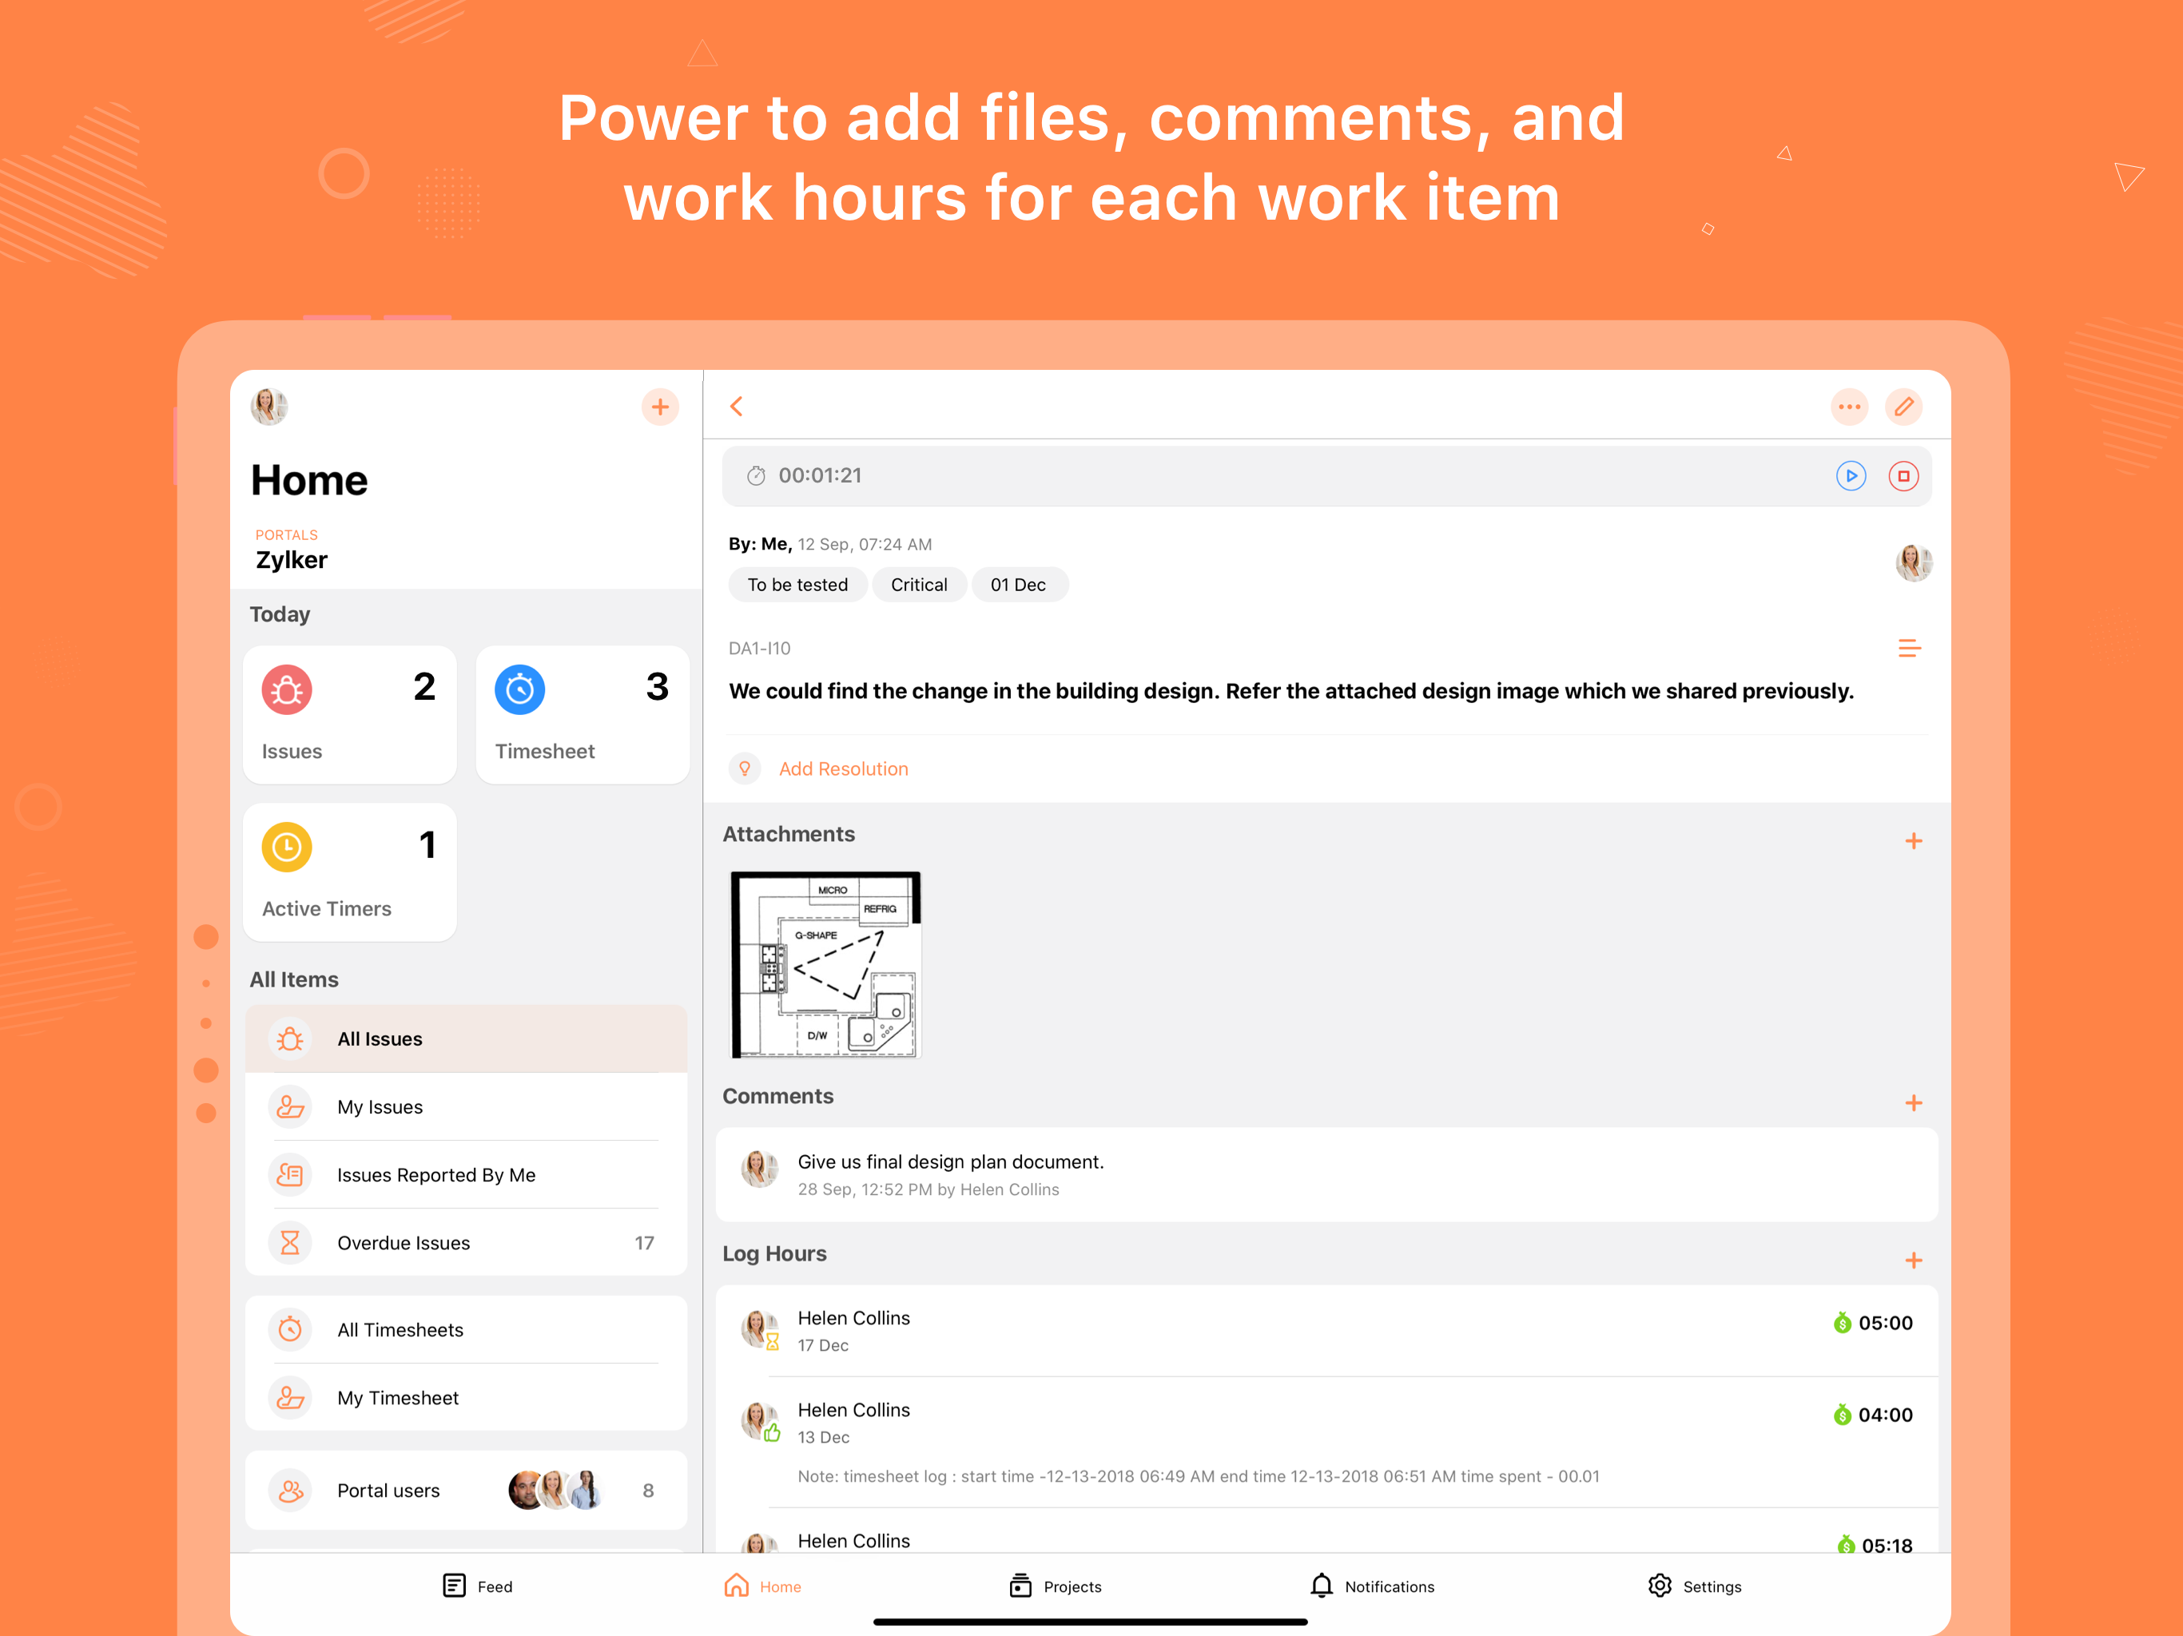2183x1636 pixels.
Task: Expand description with the lines icon
Action: (x=1910, y=649)
